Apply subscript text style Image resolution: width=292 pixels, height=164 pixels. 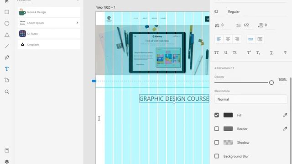tap(258, 53)
